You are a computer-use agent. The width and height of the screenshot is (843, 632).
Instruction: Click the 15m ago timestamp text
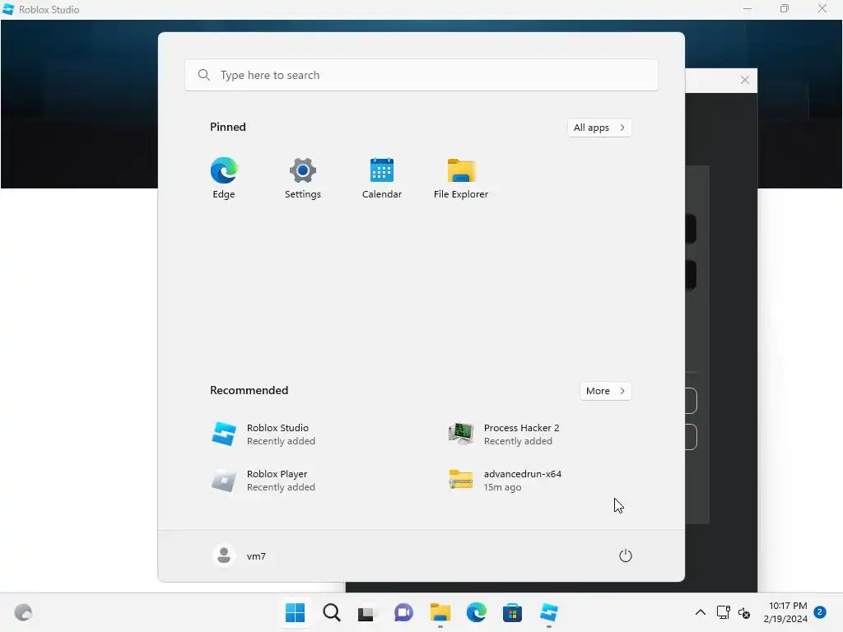[x=502, y=487]
